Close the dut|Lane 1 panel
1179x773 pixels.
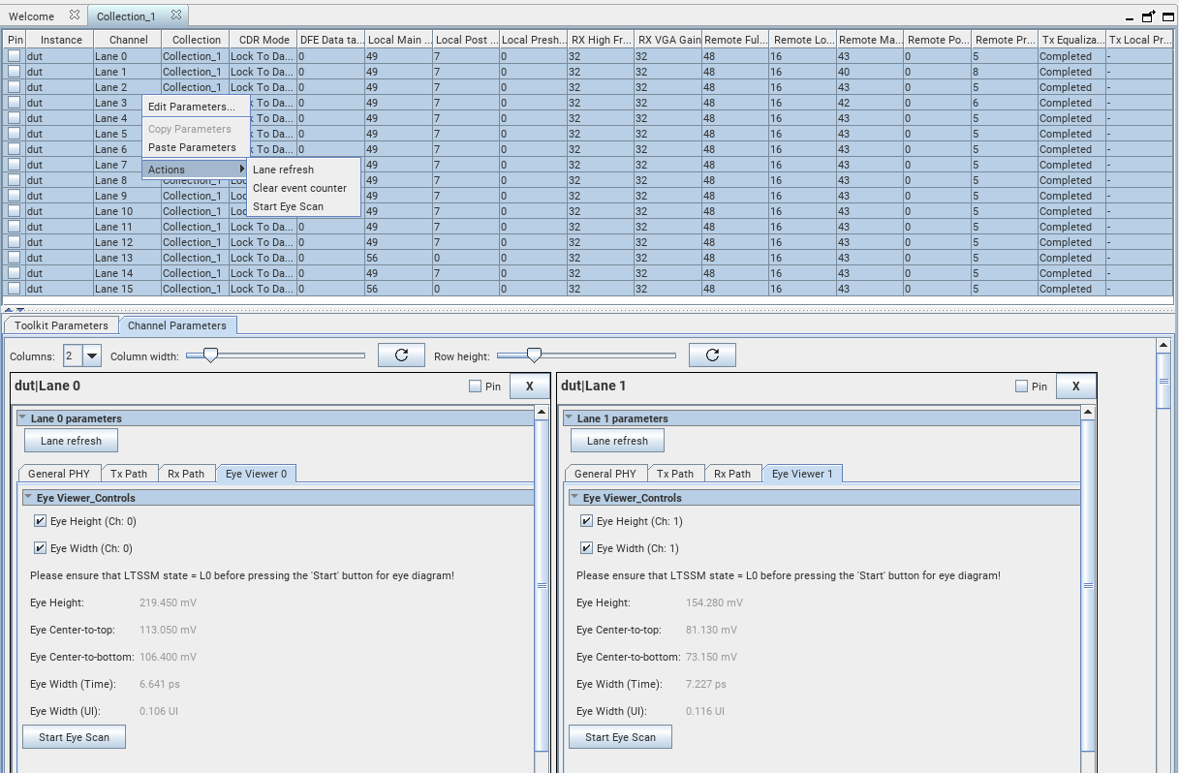[x=1075, y=386]
